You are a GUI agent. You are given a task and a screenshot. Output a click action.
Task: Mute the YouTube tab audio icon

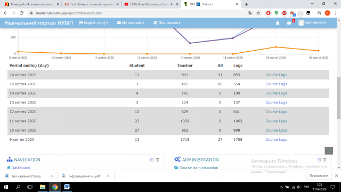coord(172,4)
